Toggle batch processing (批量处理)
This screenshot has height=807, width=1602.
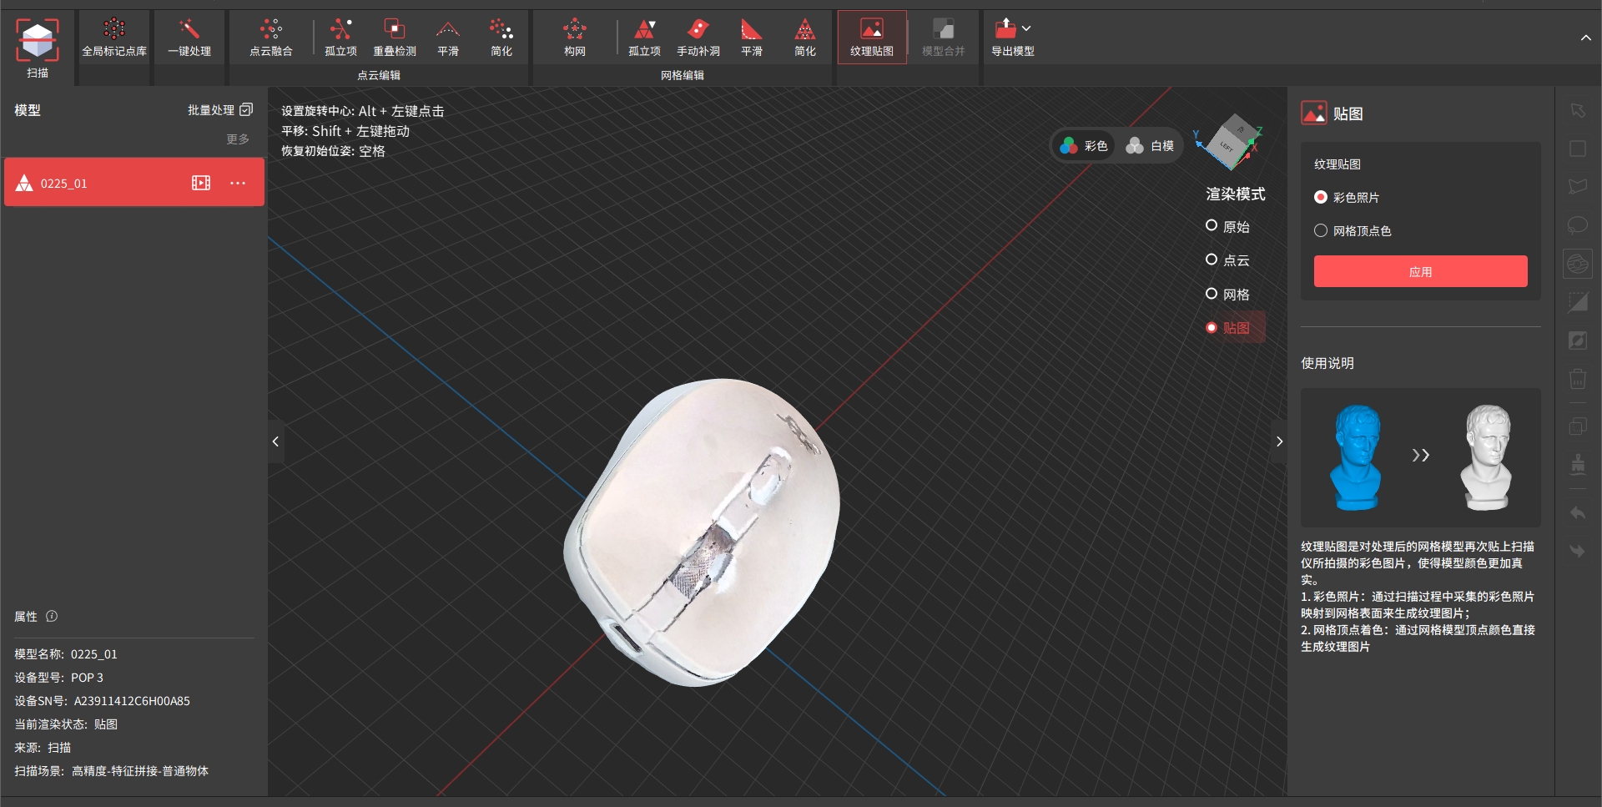220,110
